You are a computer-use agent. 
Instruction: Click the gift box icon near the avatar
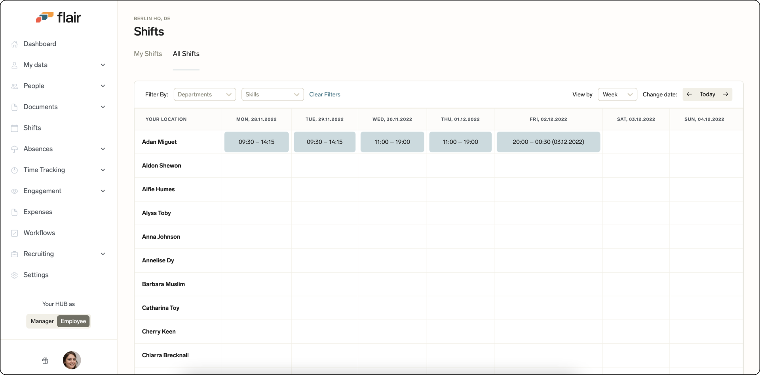[x=45, y=360]
